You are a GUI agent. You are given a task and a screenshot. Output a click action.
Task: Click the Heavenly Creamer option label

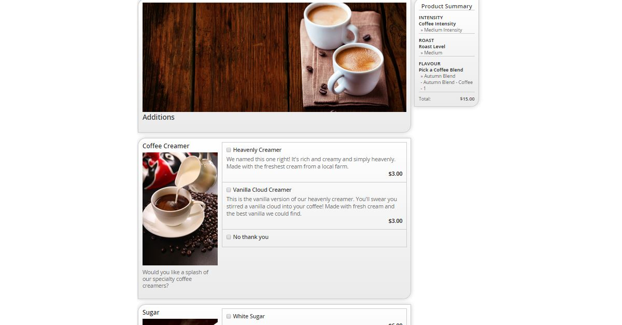click(257, 150)
